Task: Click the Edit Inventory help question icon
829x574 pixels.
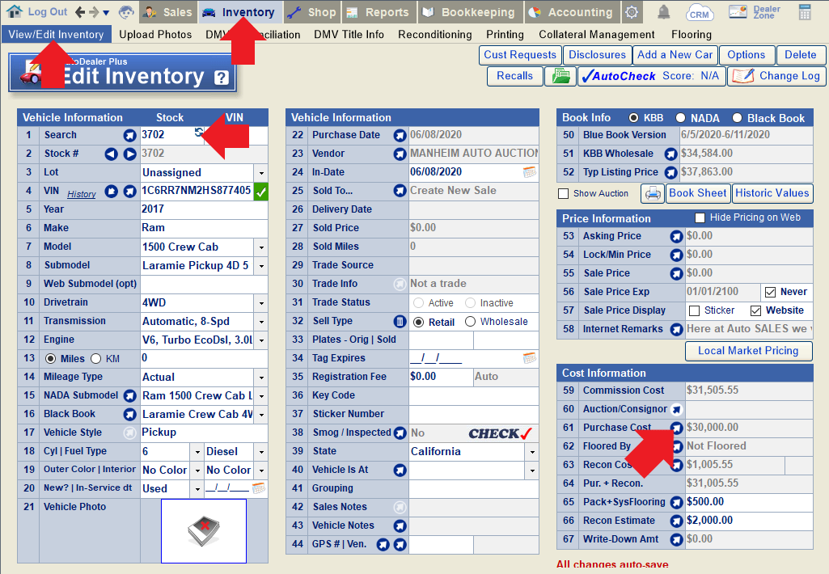Action: click(x=221, y=78)
